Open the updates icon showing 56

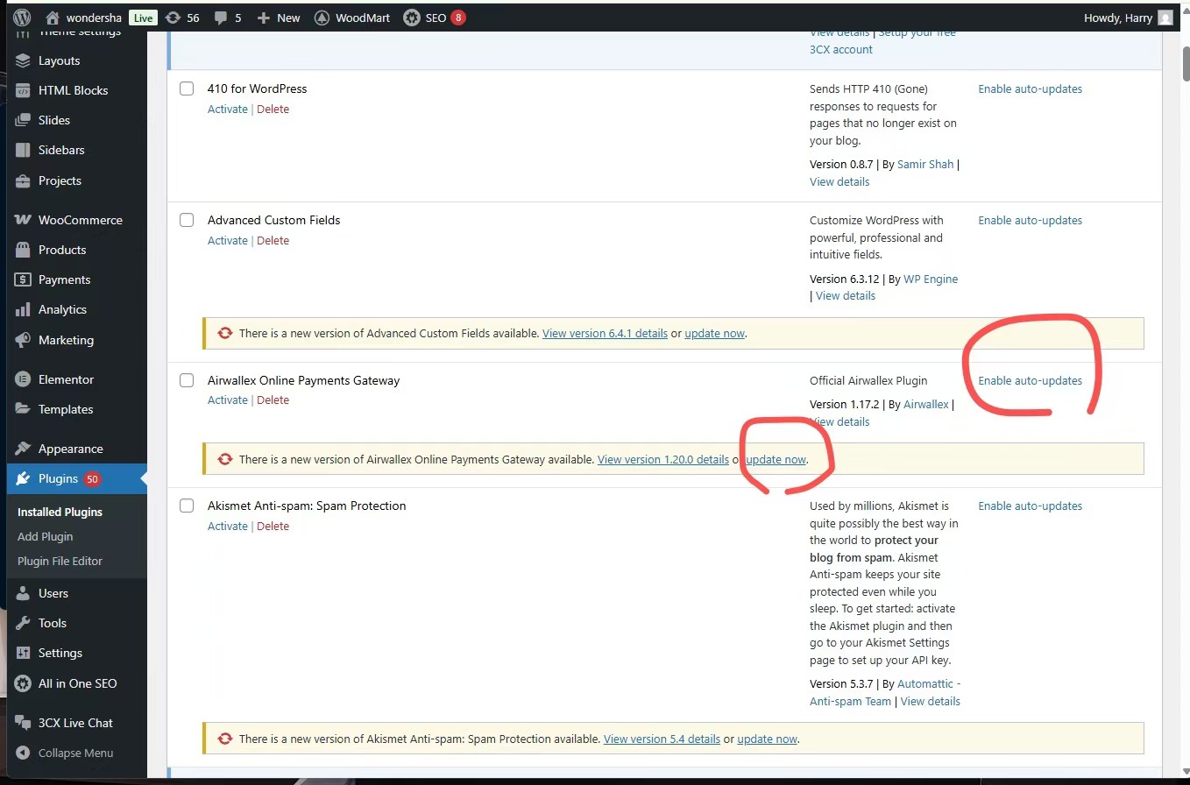click(x=174, y=18)
